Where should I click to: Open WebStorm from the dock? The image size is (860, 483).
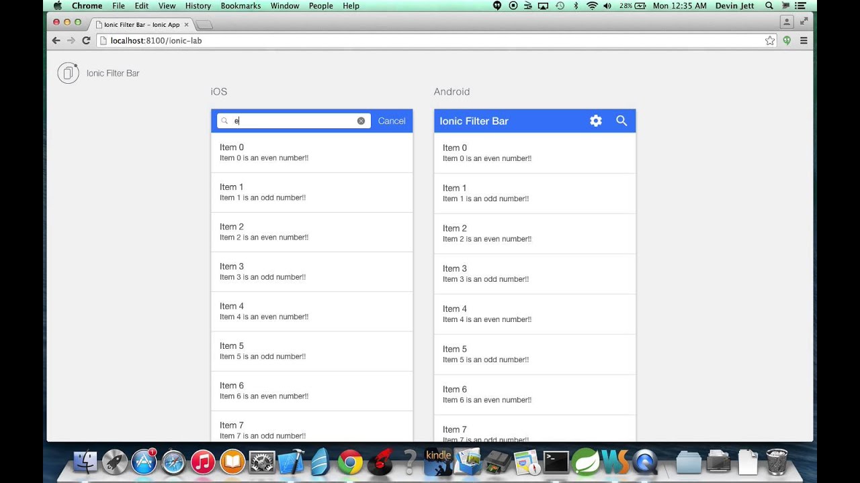click(615, 462)
